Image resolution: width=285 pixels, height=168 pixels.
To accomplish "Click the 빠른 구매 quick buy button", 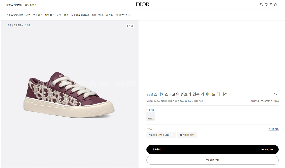I will click(x=212, y=160).
